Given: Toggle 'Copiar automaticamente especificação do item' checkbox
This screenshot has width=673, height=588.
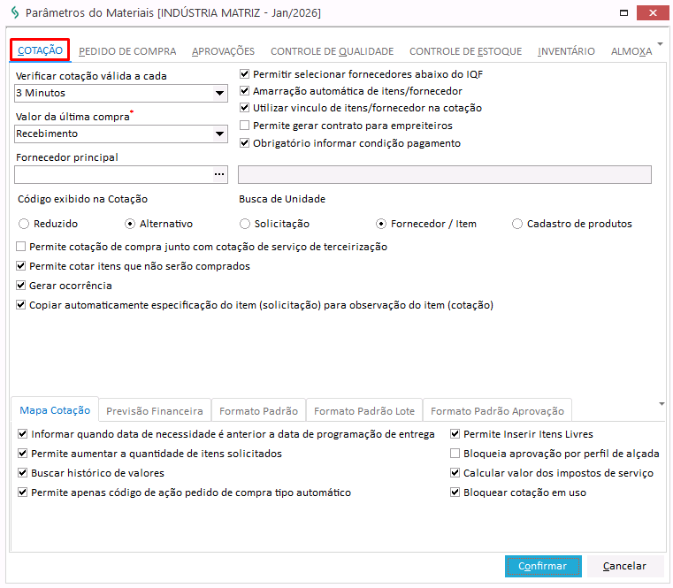Looking at the screenshot, I should pos(20,305).
